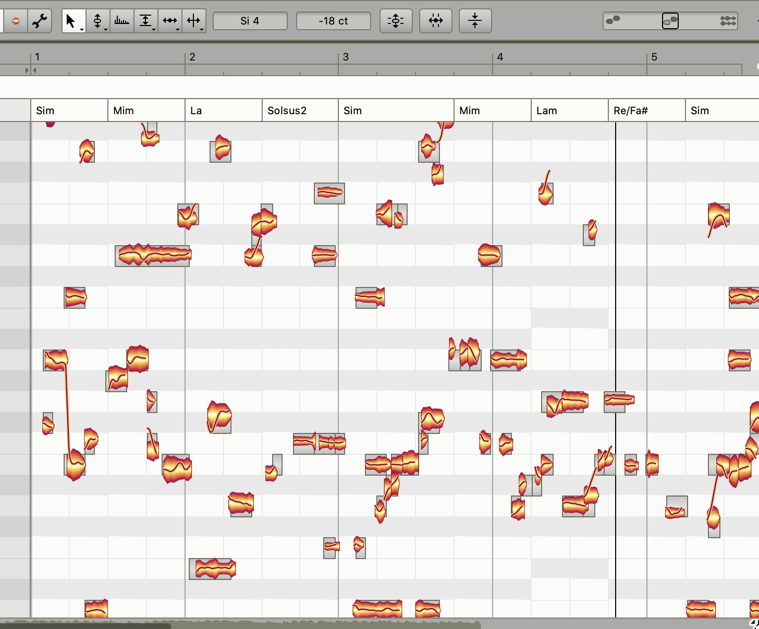Click the Lam chord label

click(546, 111)
